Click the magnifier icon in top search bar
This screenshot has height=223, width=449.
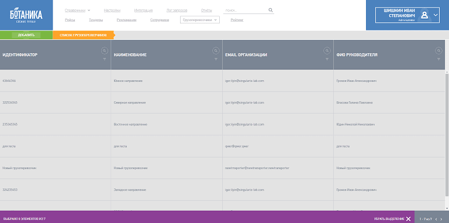271,10
